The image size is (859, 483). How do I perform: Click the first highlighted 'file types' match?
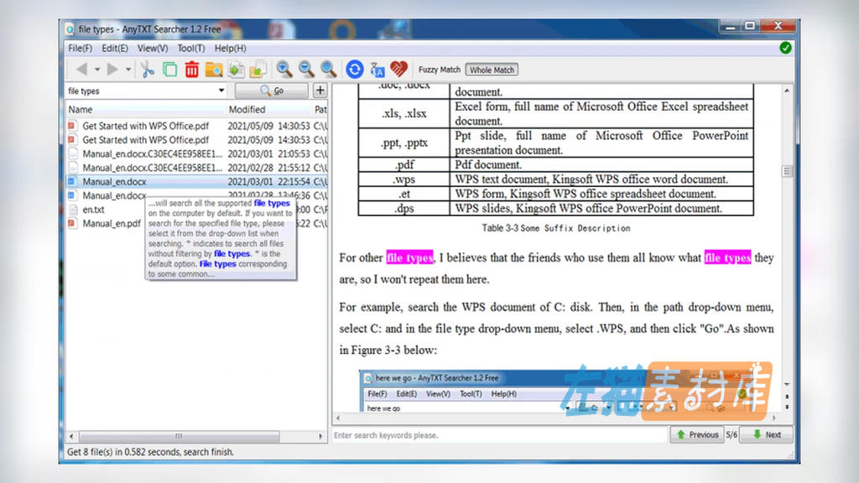coord(409,257)
